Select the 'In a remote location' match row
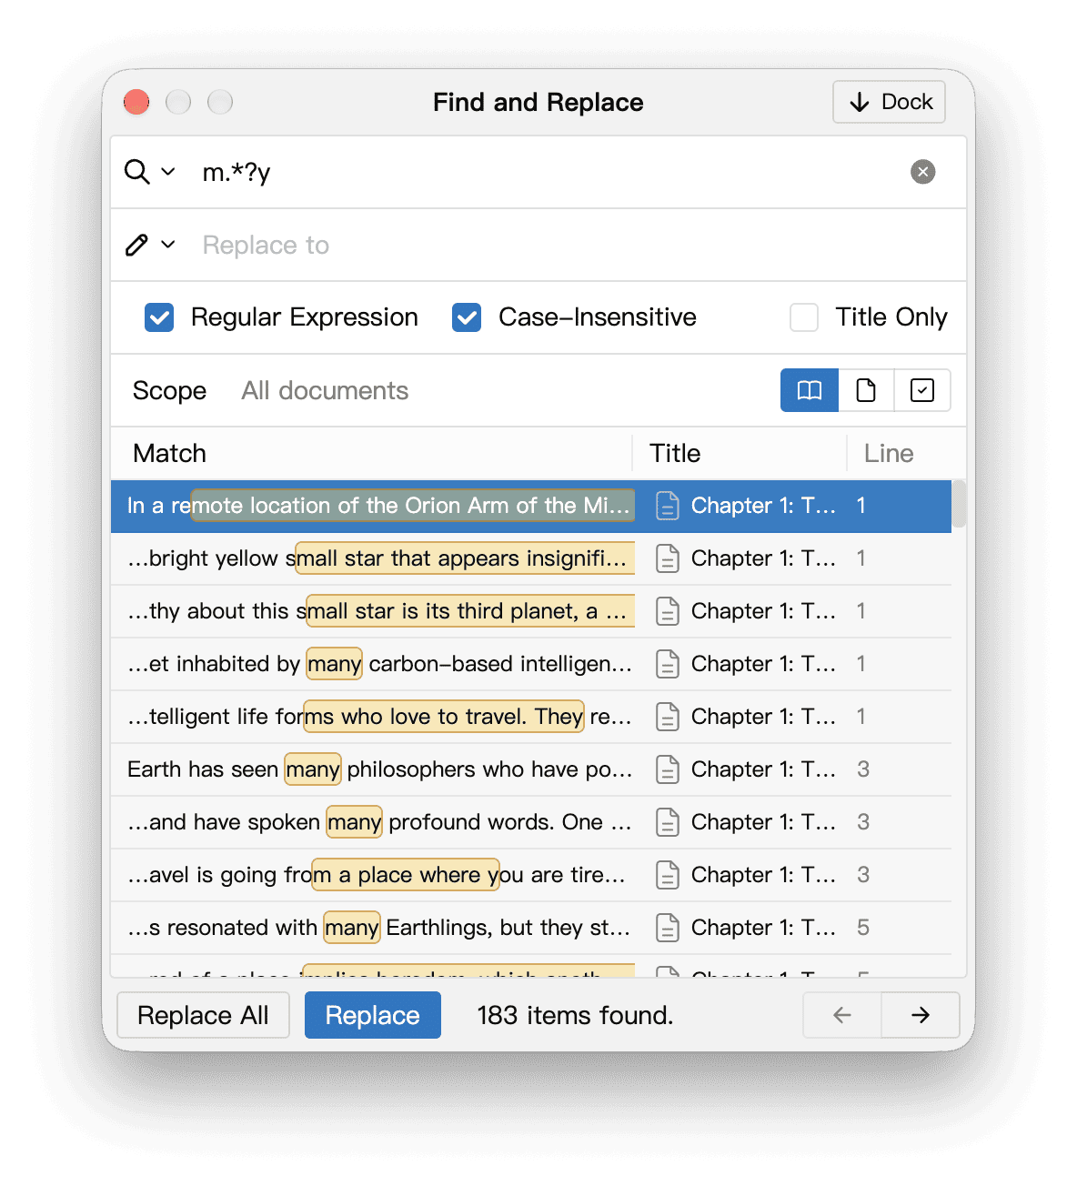Screen dimensions: 1077x1186 click(x=531, y=506)
